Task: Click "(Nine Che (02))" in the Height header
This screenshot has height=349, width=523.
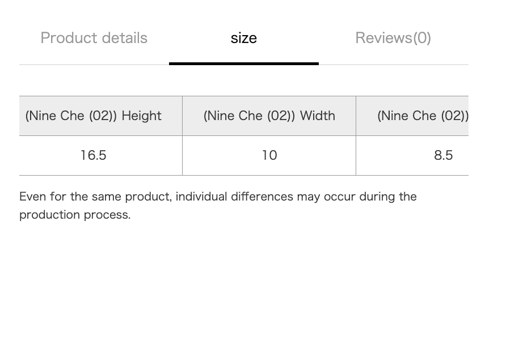Action: pyautogui.click(x=71, y=116)
